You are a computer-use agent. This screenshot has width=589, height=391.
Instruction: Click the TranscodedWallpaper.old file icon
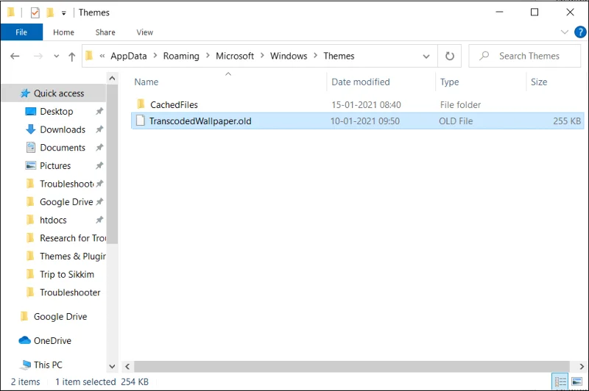(x=141, y=121)
